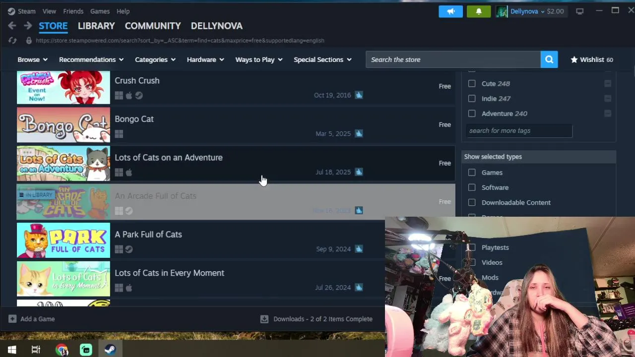Click the Search the store field

coord(453,59)
